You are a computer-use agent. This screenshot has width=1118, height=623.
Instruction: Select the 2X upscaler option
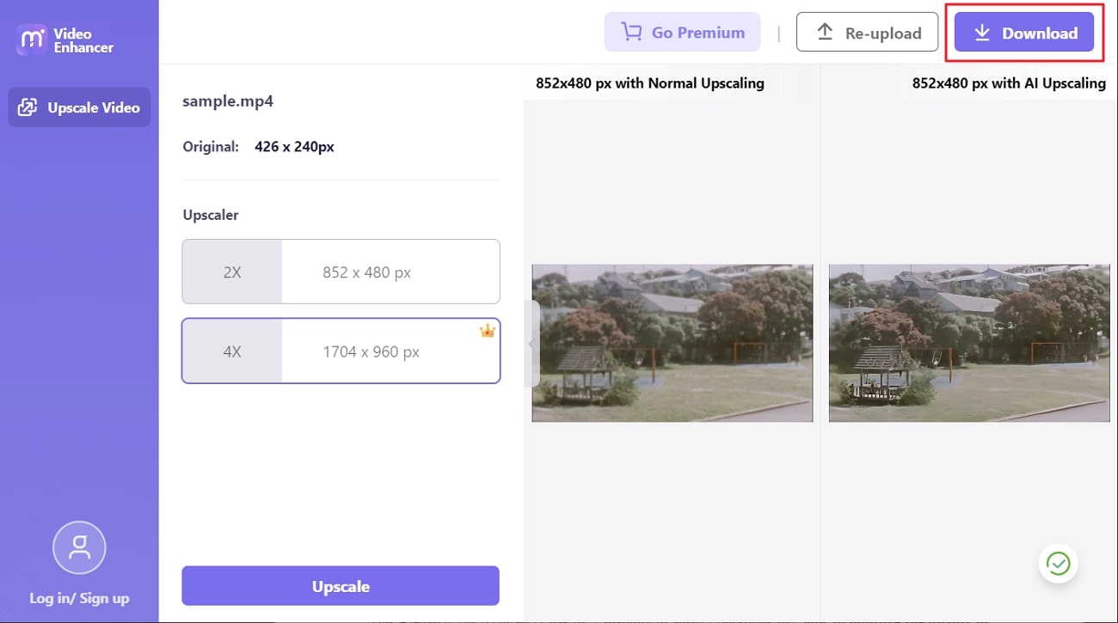(x=341, y=272)
